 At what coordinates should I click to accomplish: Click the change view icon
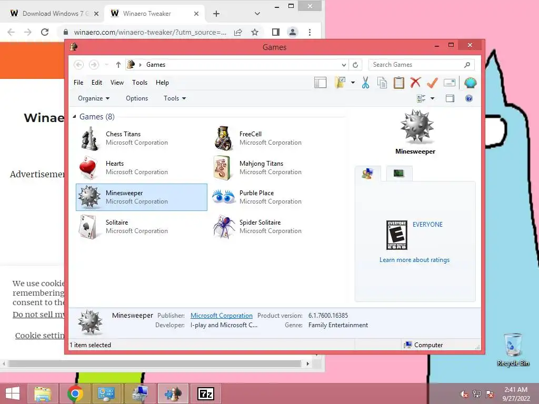tap(421, 98)
